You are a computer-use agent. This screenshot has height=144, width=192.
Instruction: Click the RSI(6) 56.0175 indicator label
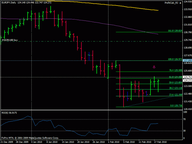click(9, 113)
